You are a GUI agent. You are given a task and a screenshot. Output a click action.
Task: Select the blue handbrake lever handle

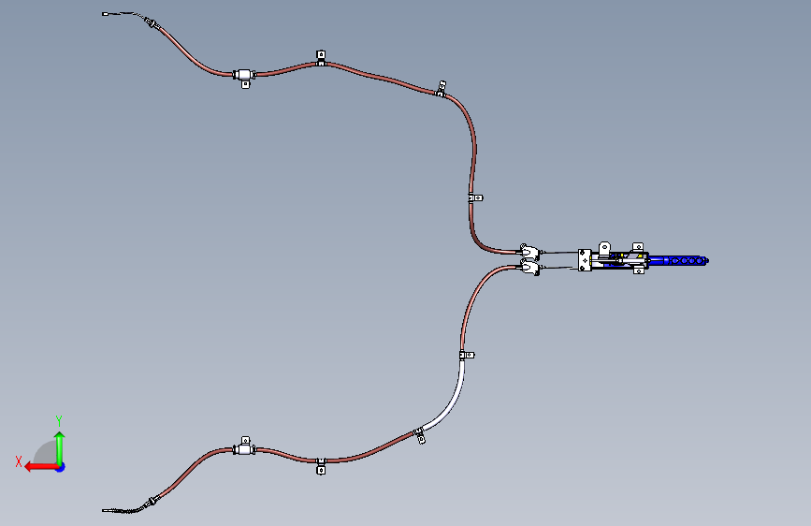pos(677,260)
